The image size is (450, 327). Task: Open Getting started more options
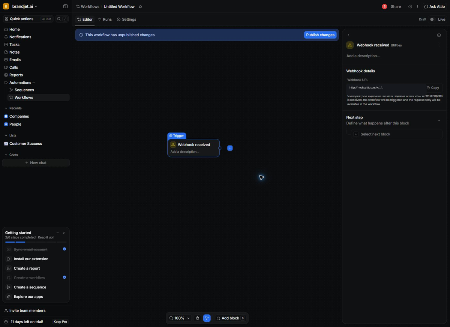(x=57, y=233)
